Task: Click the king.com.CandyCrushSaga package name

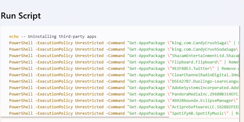Action: click(200, 43)
